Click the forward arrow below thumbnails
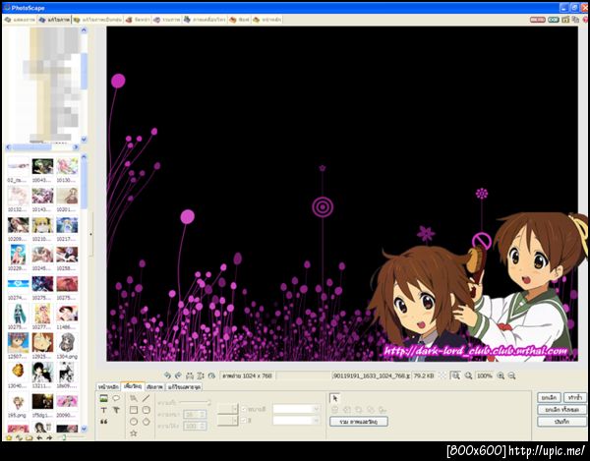Viewport: 590px width, 461px height. (x=49, y=438)
